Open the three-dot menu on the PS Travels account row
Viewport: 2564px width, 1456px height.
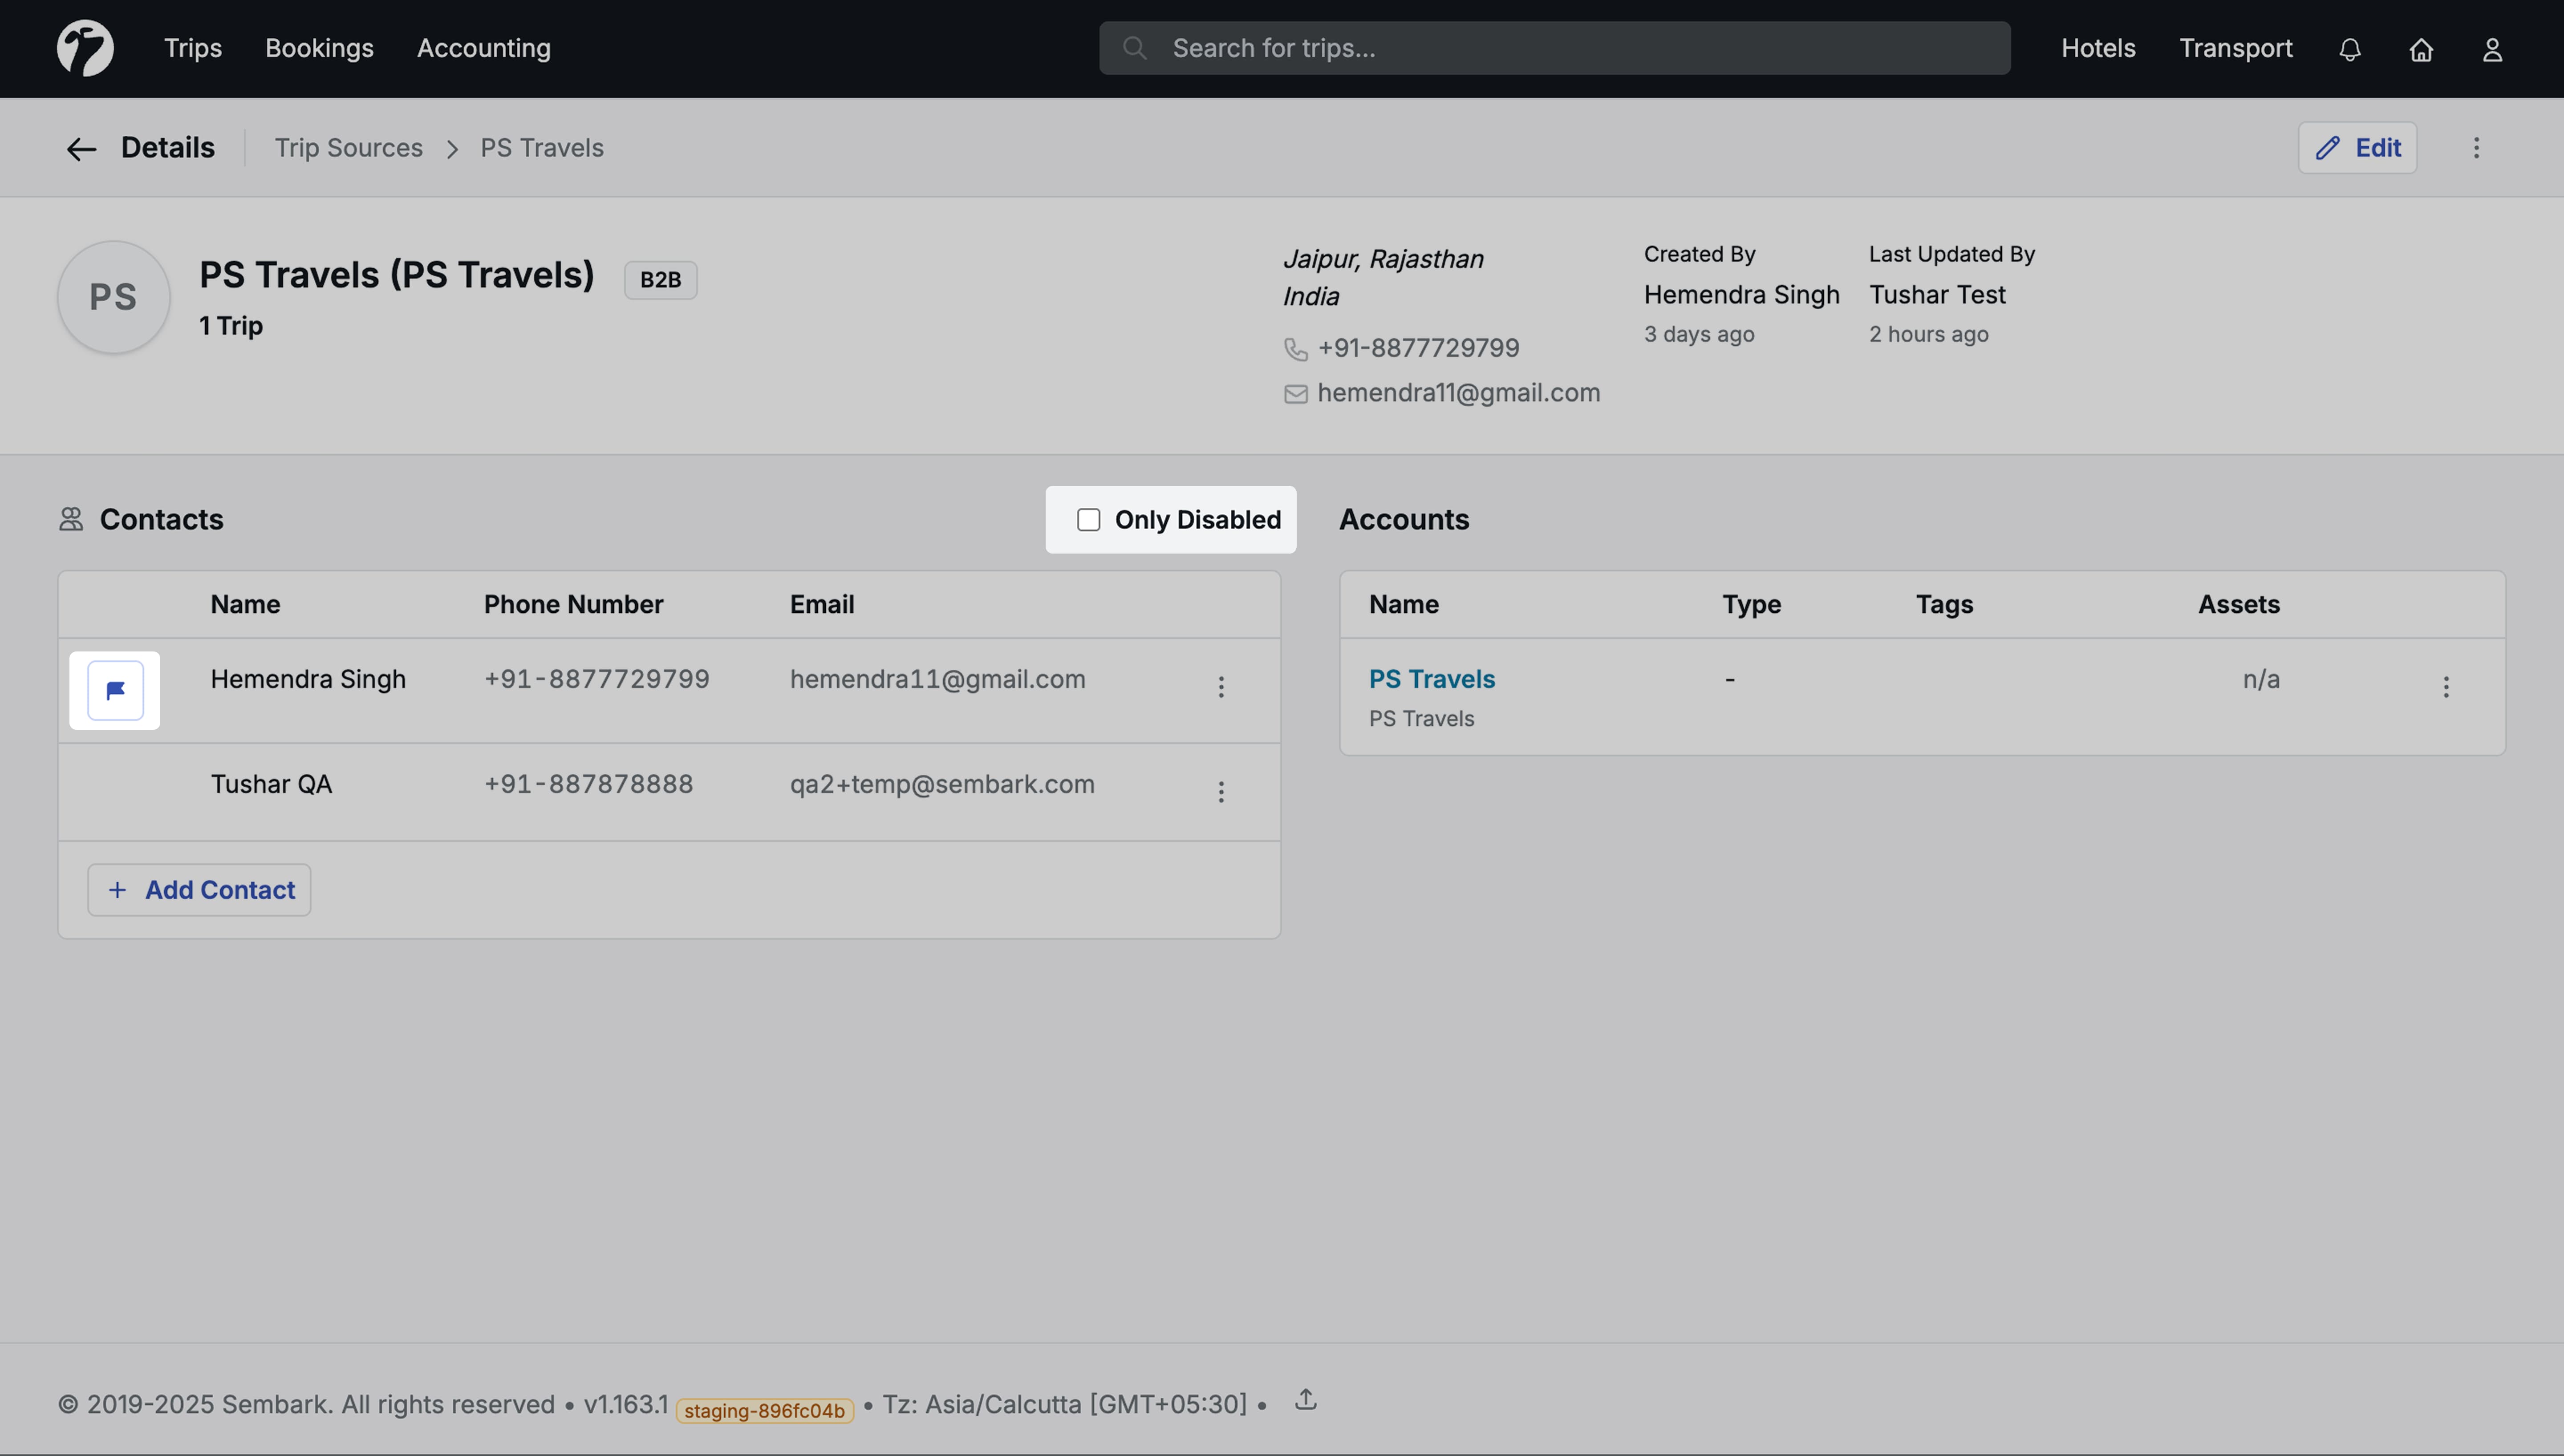2447,687
